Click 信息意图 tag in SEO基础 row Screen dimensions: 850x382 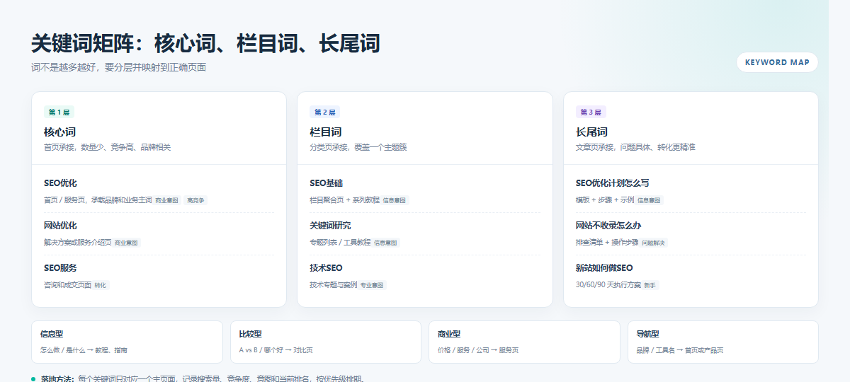(395, 200)
